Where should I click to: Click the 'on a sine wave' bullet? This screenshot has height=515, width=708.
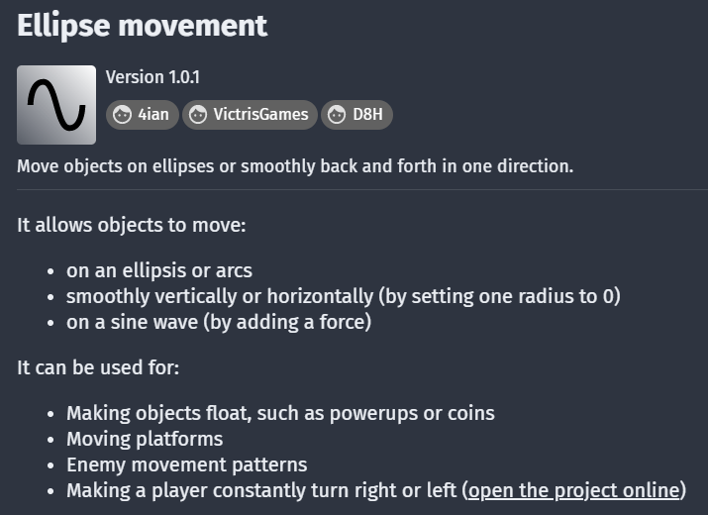point(219,323)
